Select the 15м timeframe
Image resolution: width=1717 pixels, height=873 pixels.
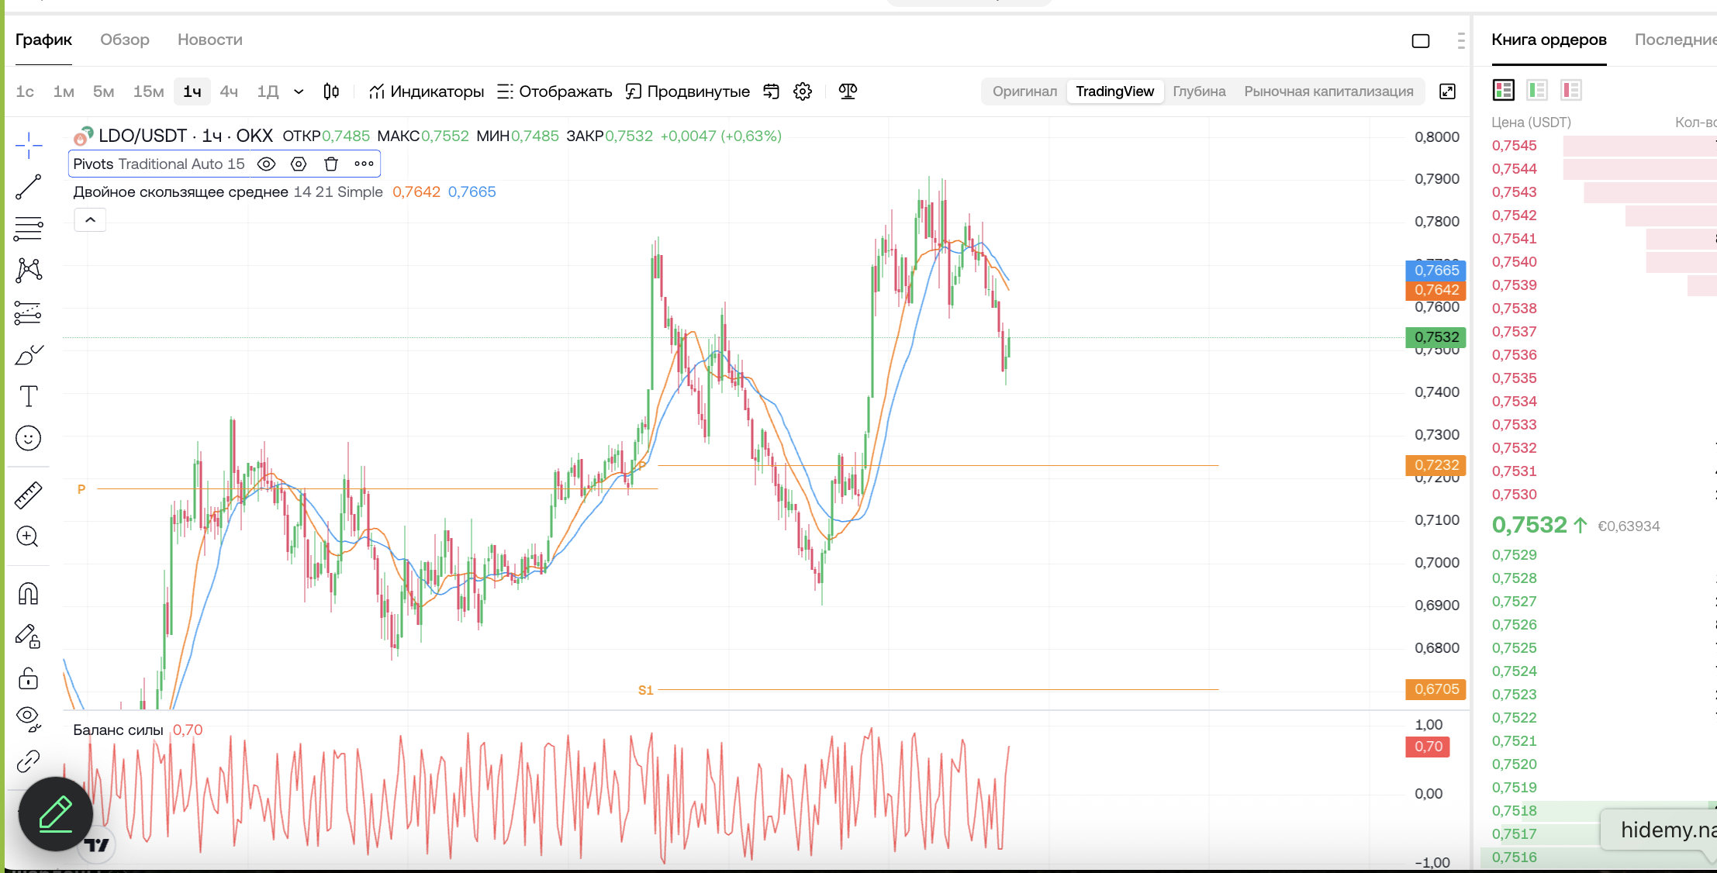tap(148, 91)
